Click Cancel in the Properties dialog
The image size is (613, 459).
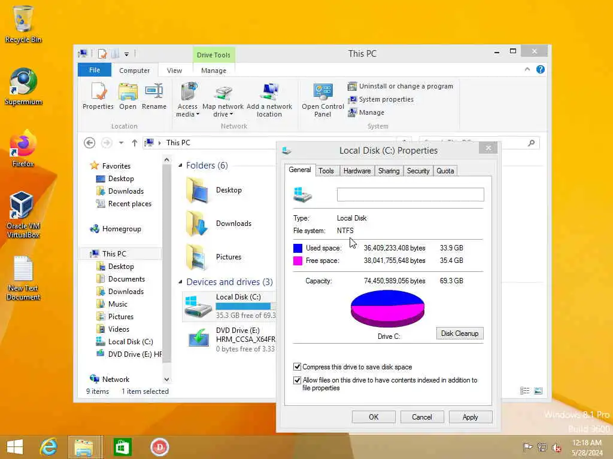coord(422,417)
